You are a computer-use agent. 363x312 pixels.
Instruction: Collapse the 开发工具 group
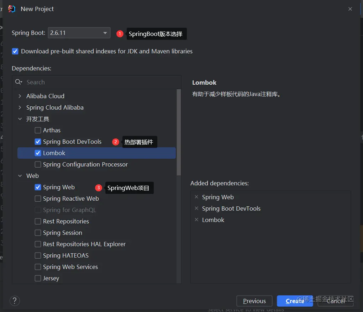pos(20,119)
